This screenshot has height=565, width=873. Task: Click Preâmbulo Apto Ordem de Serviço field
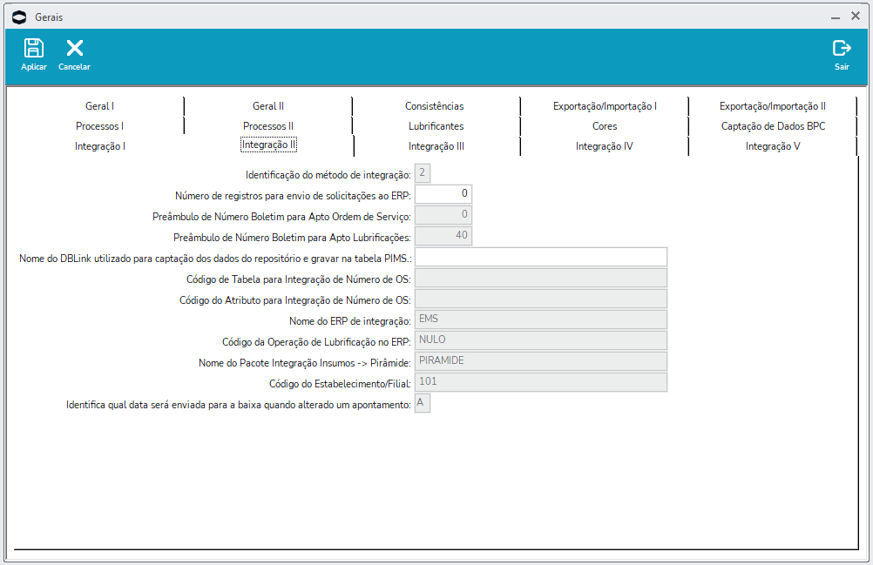tap(443, 215)
